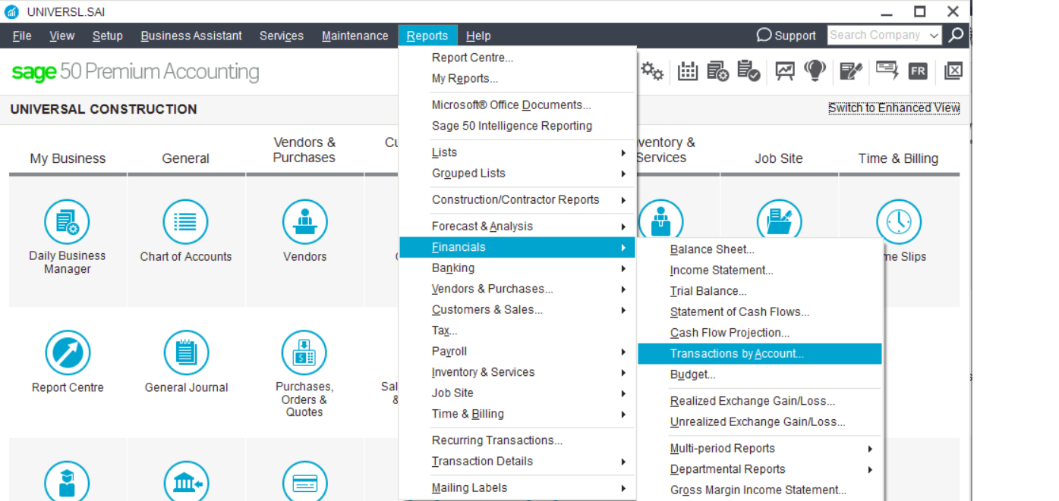Select Transactions by Account from Financials submenu
The height and width of the screenshot is (501, 1059).
[x=760, y=354]
